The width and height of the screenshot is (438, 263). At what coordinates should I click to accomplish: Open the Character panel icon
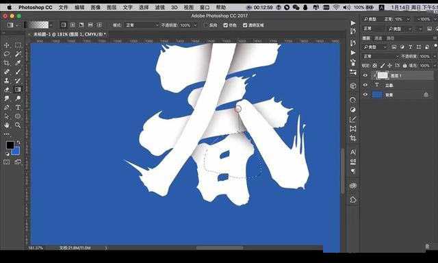pyautogui.click(x=353, y=152)
